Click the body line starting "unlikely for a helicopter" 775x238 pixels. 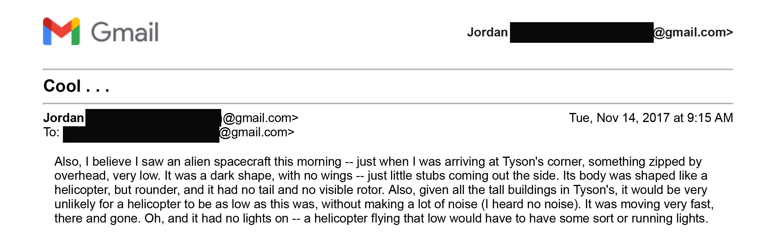click(x=384, y=204)
